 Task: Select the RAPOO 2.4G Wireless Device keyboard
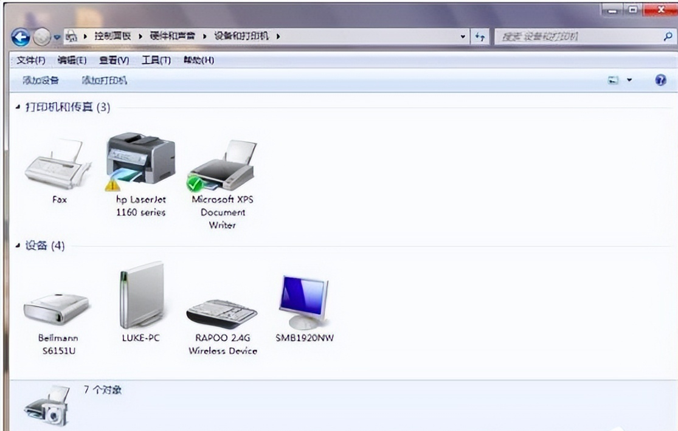point(222,313)
